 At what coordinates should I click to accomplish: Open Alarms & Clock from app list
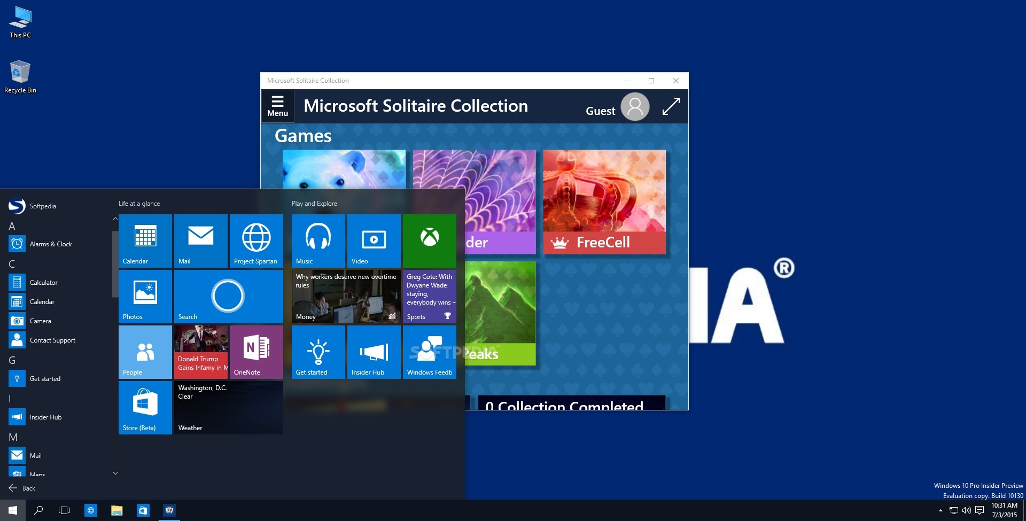click(59, 244)
